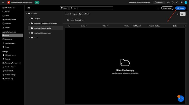This screenshot has height=105, width=189.
Task: Open the Help question mark icon
Action: pyautogui.click(x=173, y=3)
